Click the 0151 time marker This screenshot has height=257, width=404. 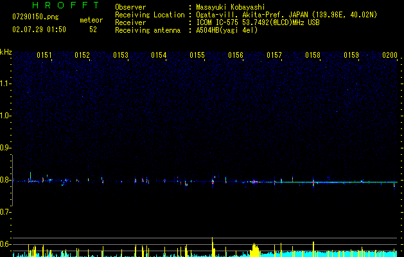tap(44, 55)
